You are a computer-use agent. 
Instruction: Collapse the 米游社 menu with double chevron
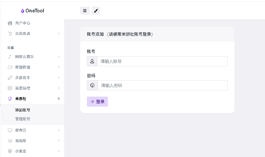click(59, 98)
